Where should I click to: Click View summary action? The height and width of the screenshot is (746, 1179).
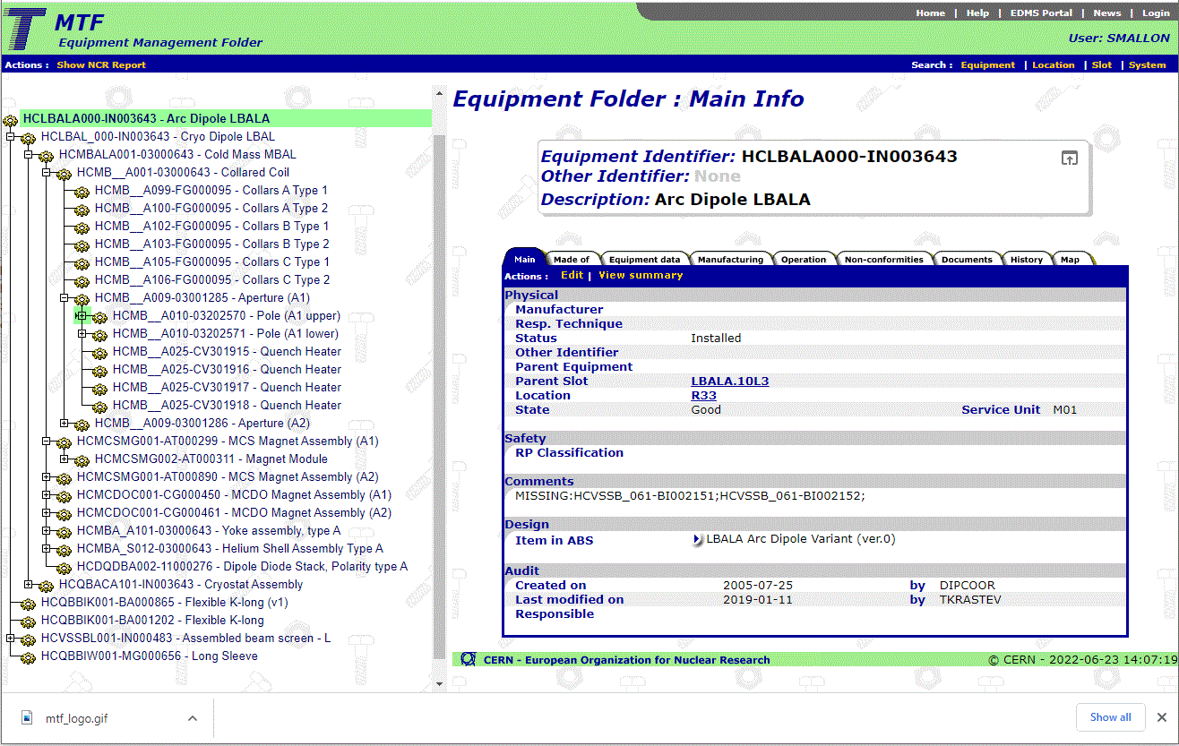point(641,275)
